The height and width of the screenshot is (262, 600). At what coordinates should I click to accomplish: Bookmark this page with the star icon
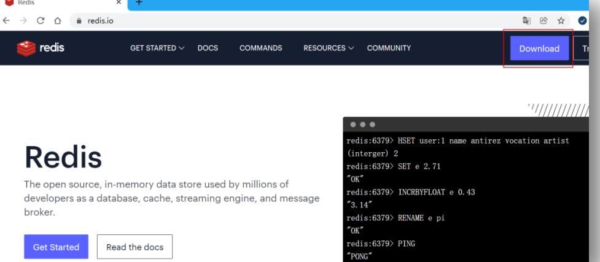click(561, 21)
